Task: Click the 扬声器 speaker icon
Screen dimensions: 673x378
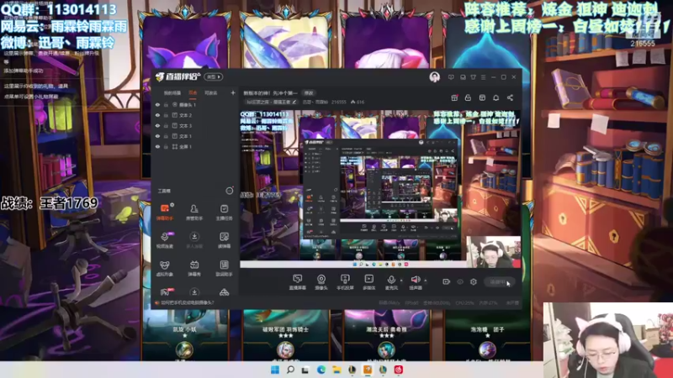Action: point(415,280)
